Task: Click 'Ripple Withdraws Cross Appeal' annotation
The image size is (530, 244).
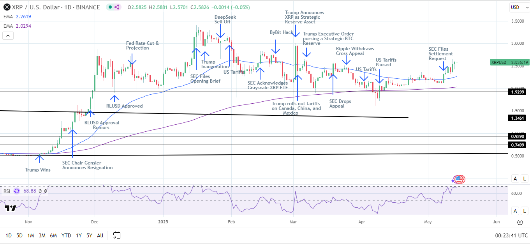Action: (355, 51)
